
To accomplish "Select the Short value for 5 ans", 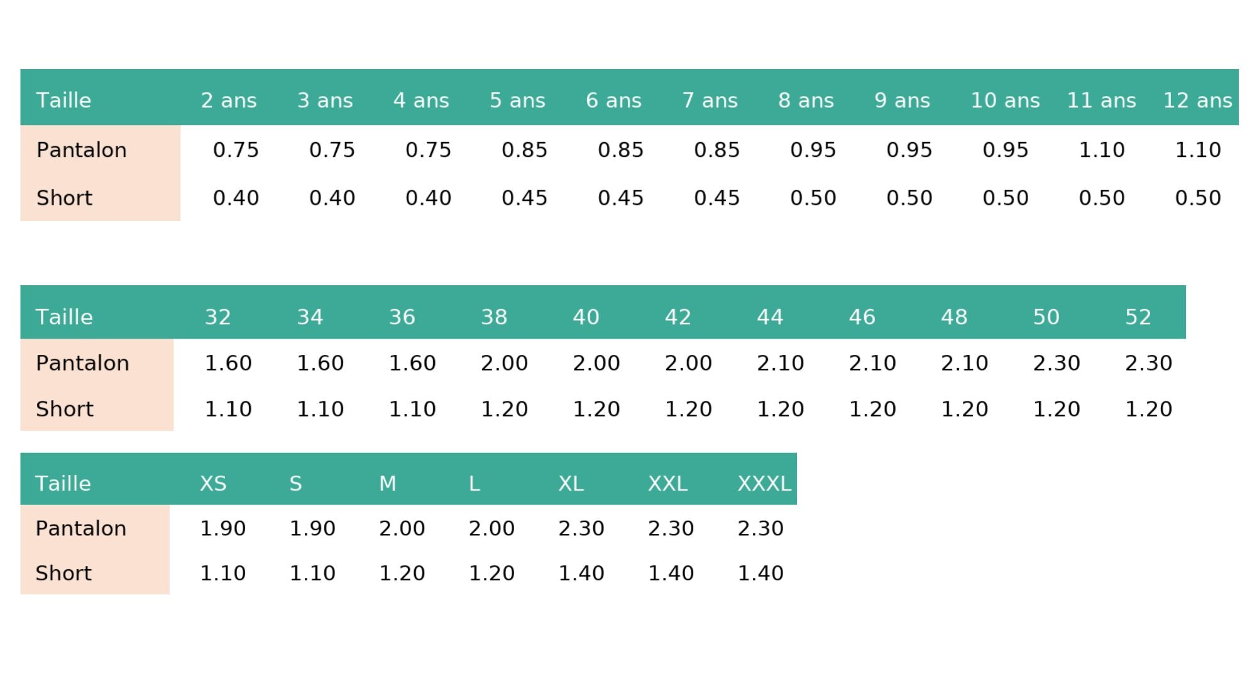I will pyautogui.click(x=524, y=199).
